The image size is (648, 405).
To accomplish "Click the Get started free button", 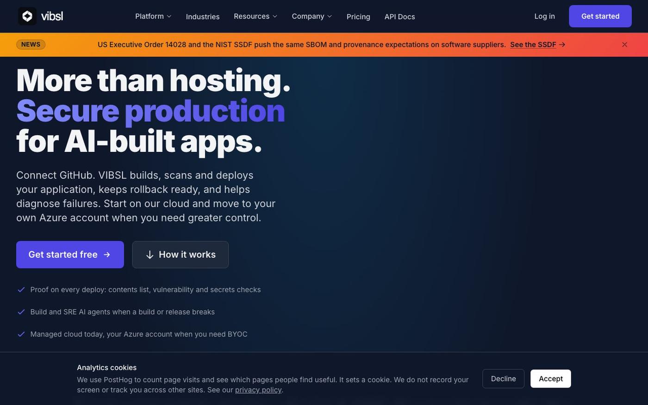I will [x=70, y=255].
